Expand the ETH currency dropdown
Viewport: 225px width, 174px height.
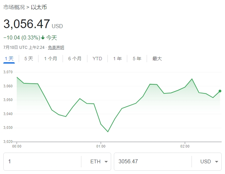pos(99,162)
